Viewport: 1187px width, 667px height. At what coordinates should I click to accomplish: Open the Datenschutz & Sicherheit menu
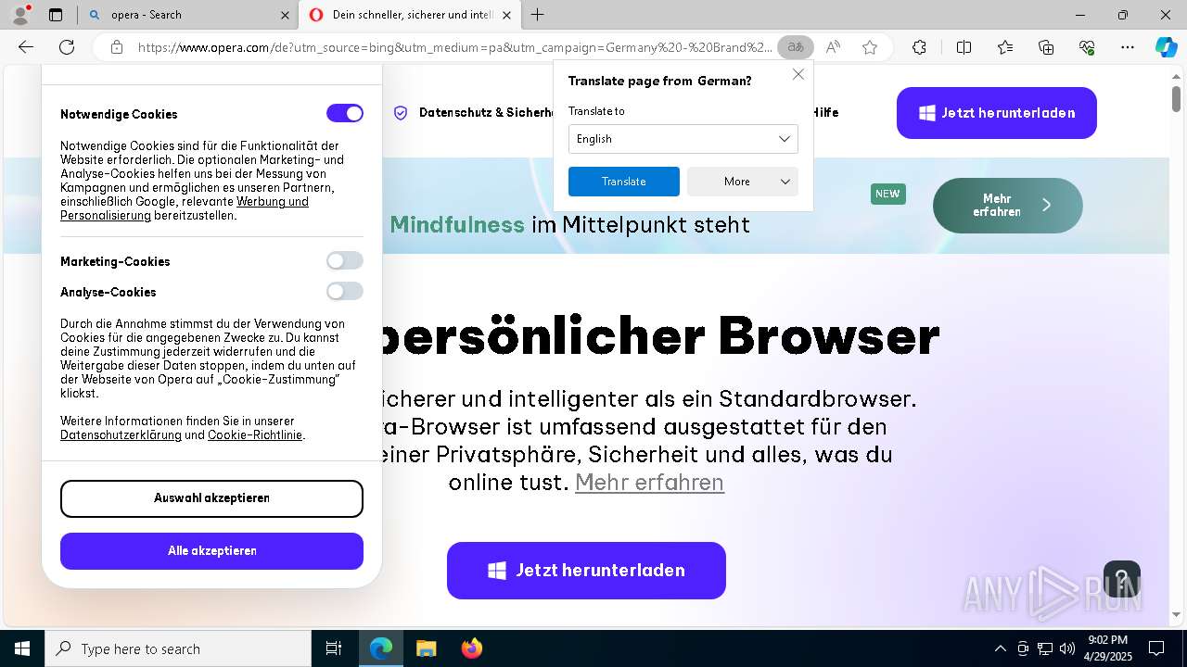(476, 112)
